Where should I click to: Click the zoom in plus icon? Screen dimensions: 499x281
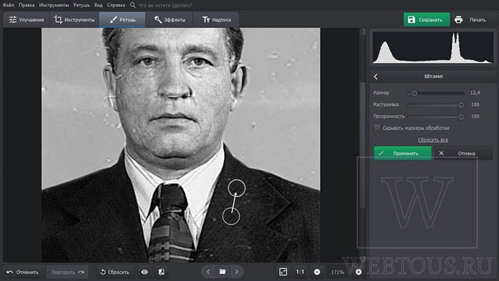tap(358, 272)
